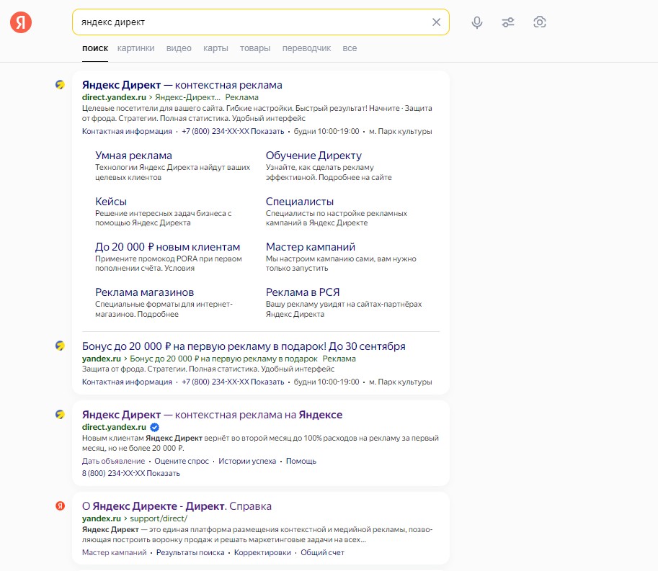The height and width of the screenshot is (571, 658).
Task: Click the Мастер кампаний link under Справка result
Action: click(x=114, y=552)
